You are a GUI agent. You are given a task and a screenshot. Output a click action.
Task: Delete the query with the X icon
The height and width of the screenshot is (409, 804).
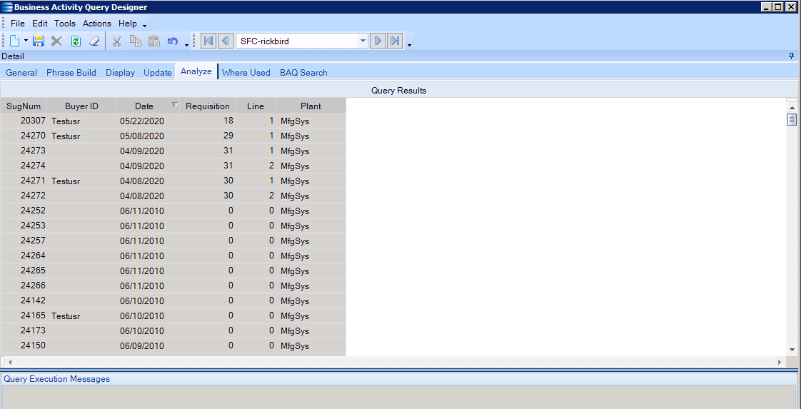pyautogui.click(x=57, y=41)
